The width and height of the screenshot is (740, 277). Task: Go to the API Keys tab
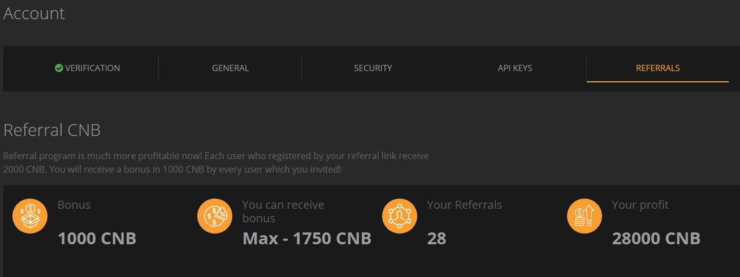(515, 68)
